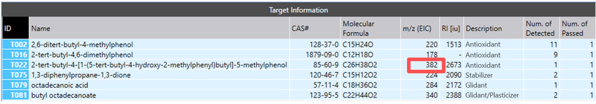Click the T075 ID cell

pyautogui.click(x=16, y=75)
